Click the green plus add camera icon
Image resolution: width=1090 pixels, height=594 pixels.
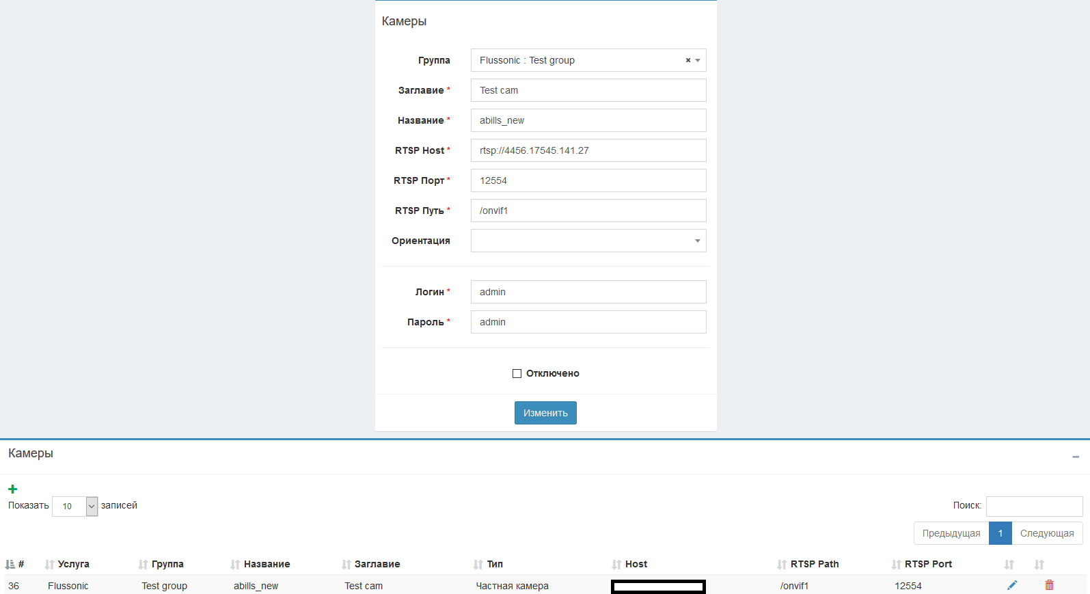(12, 489)
